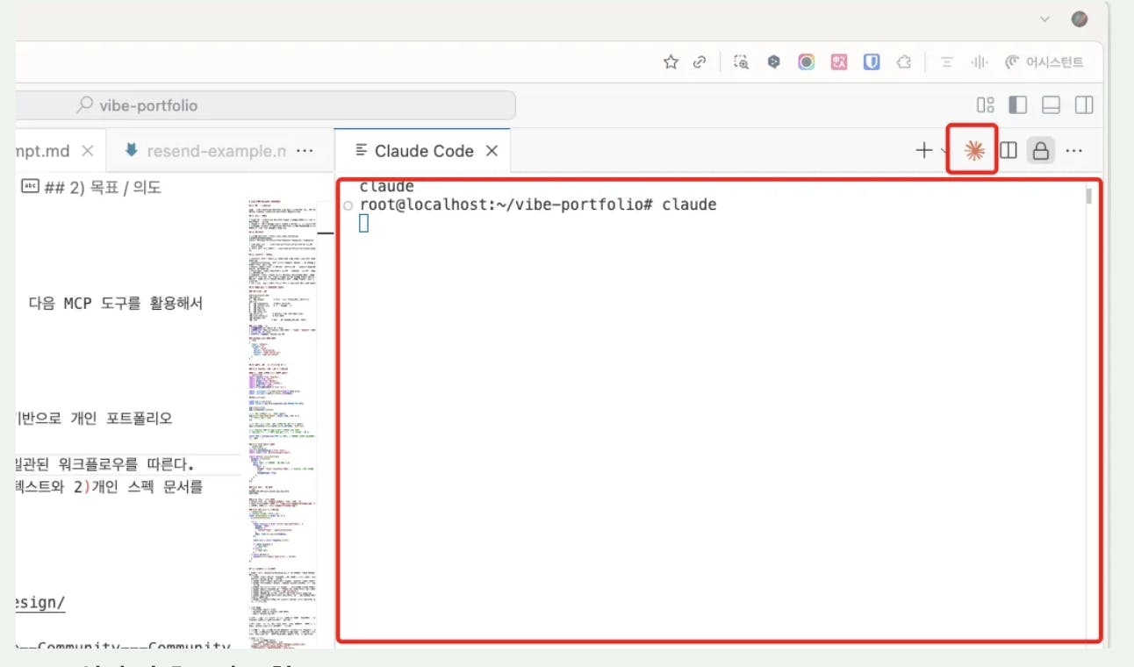The height and width of the screenshot is (667, 1134).
Task: Open more actions for the left editor group
Action: [x=305, y=151]
